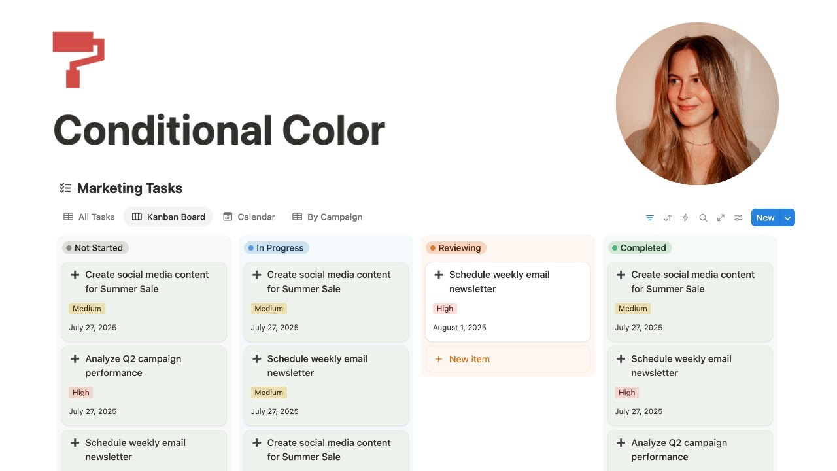The image size is (837, 471).
Task: Click July 27, 2025 on Completed Summer Sale card
Action: click(x=639, y=328)
